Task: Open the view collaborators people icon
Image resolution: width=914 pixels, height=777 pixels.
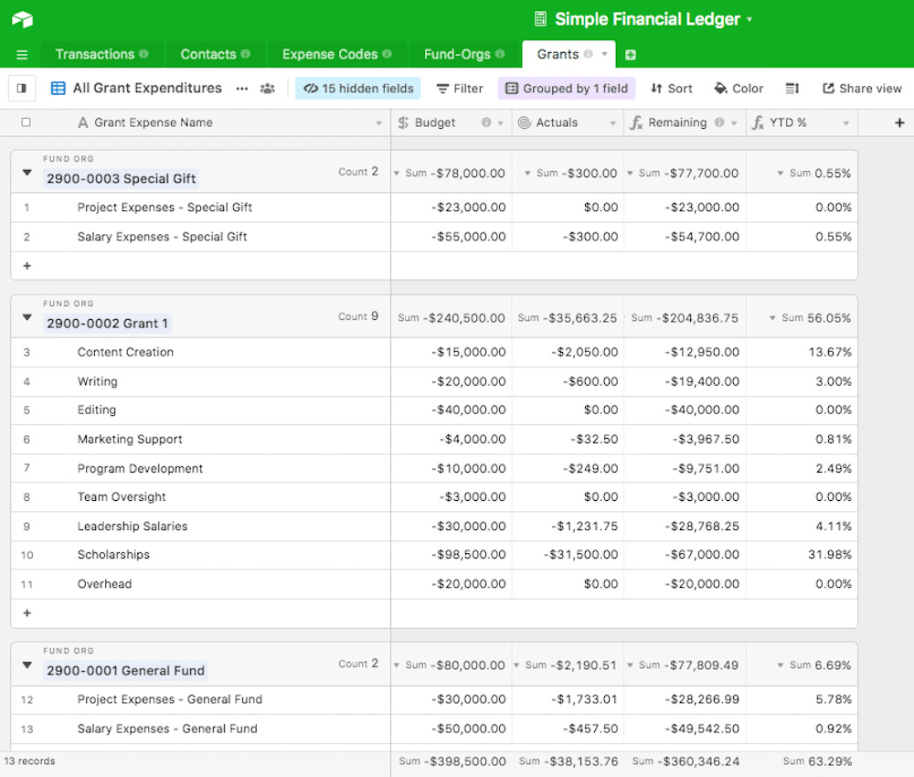Action: click(267, 89)
